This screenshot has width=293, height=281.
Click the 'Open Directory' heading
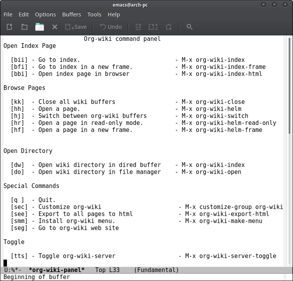point(28,151)
